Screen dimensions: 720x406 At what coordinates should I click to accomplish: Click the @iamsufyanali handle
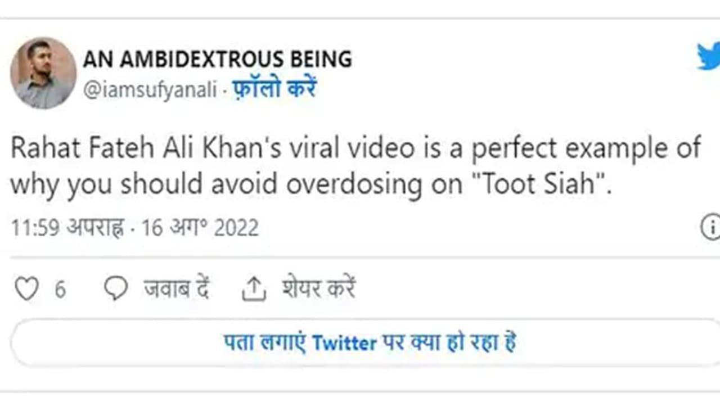coord(150,90)
